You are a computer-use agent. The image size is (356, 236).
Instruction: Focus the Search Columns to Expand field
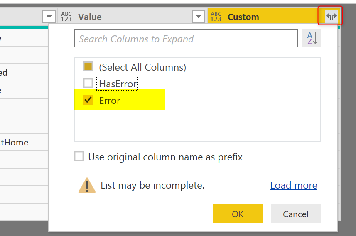[x=186, y=39]
